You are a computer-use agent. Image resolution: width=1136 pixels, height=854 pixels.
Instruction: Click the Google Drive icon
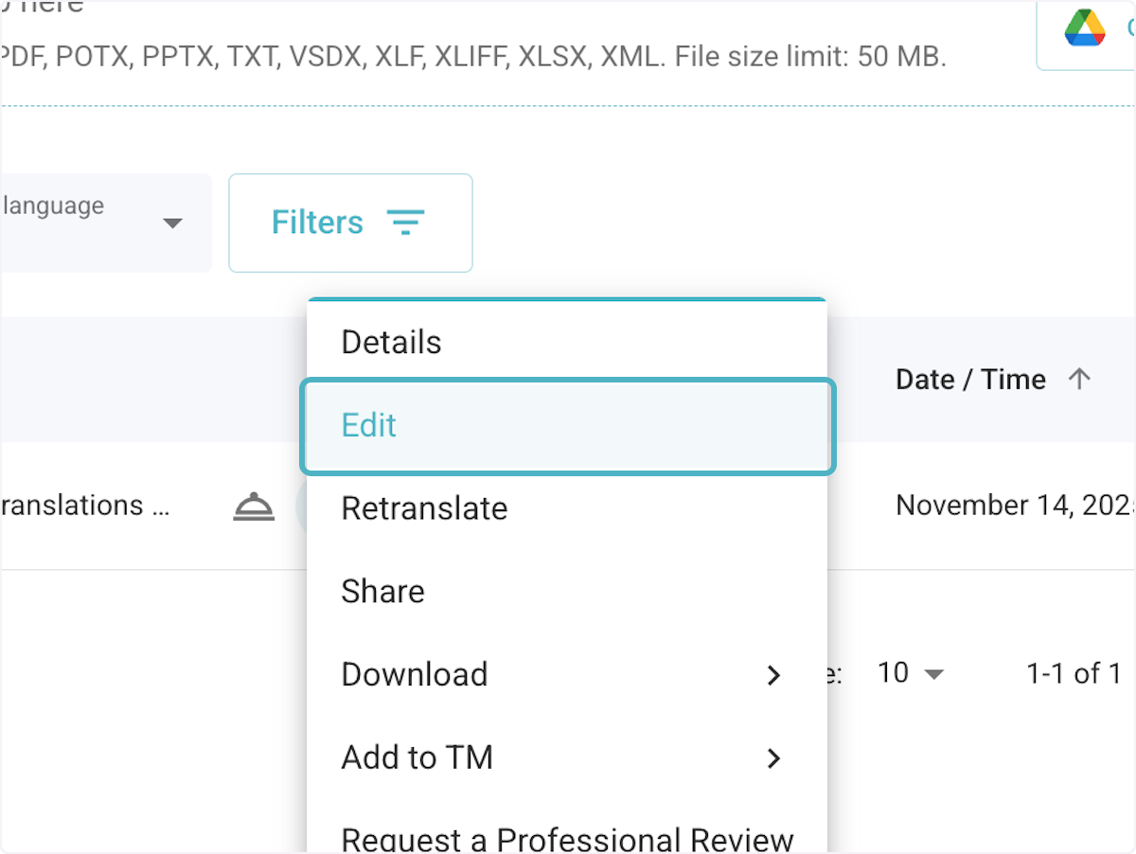[x=1085, y=28]
